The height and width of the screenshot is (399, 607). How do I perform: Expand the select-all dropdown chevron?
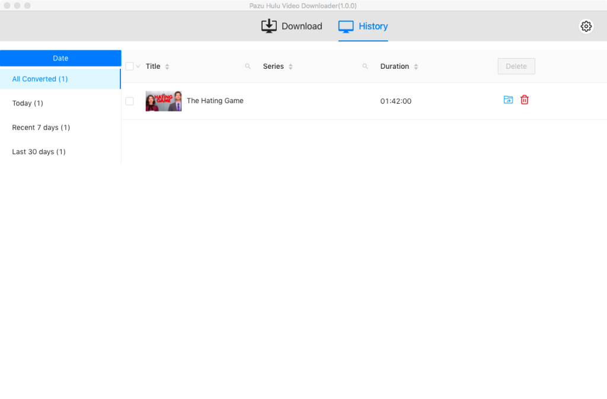pyautogui.click(x=138, y=66)
